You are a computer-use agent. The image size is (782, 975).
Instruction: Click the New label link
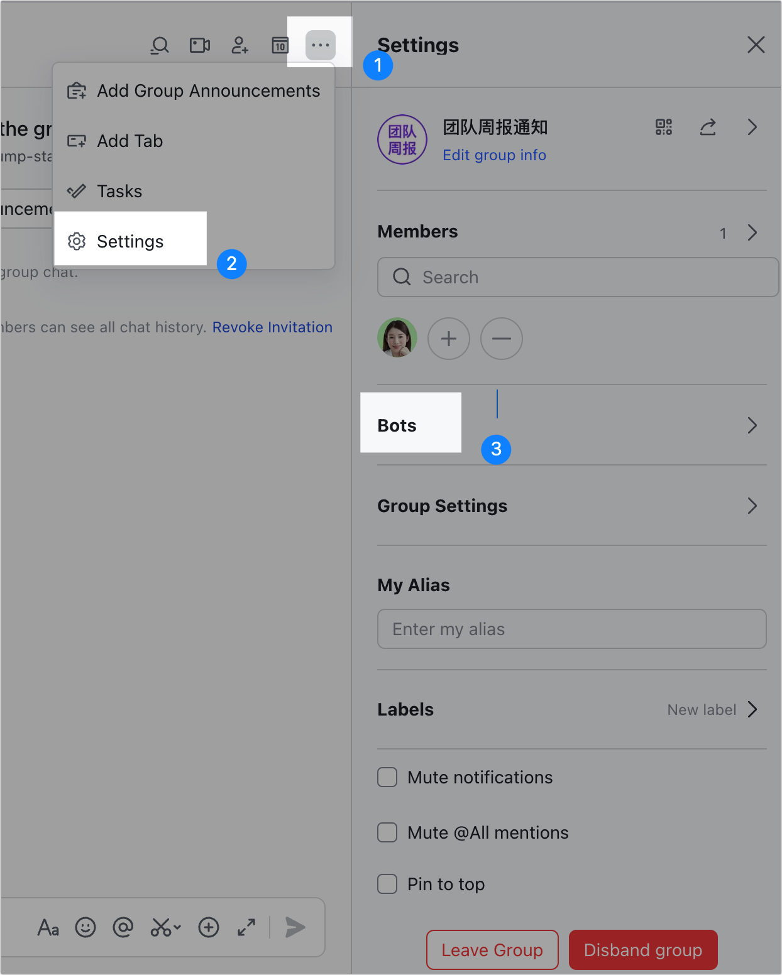tap(702, 710)
